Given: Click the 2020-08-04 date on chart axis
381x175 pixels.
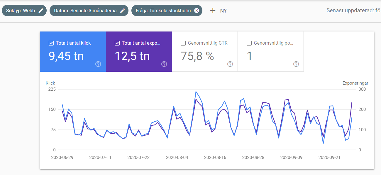Looking at the screenshot, I should [x=177, y=157].
